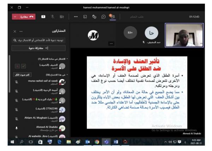
Task: Close the participants (المشاركون) panel
Action: pyautogui.click(x=14, y=31)
